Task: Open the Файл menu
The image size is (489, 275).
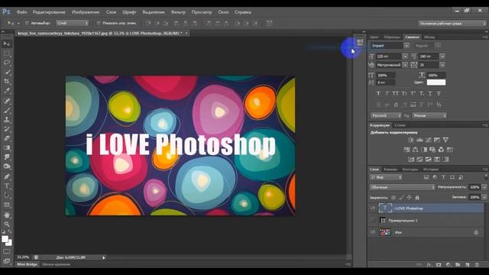Action: 22,12
